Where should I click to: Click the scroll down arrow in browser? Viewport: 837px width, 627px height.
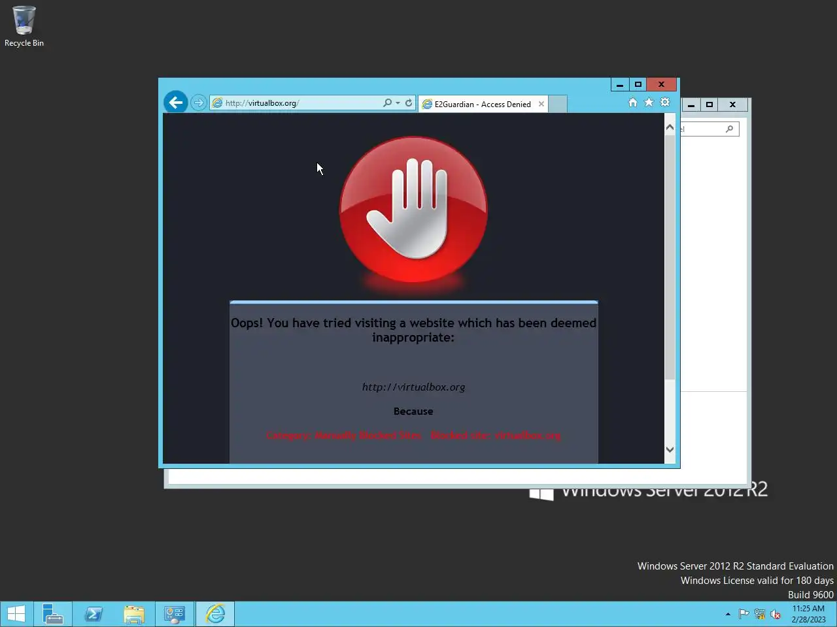(x=670, y=449)
